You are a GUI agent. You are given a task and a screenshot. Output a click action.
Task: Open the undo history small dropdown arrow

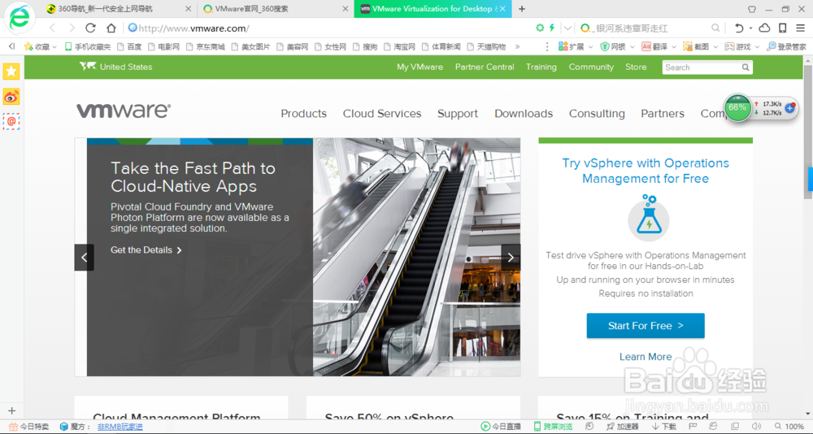point(750,28)
